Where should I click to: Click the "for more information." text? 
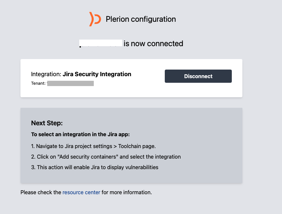pos(126,192)
